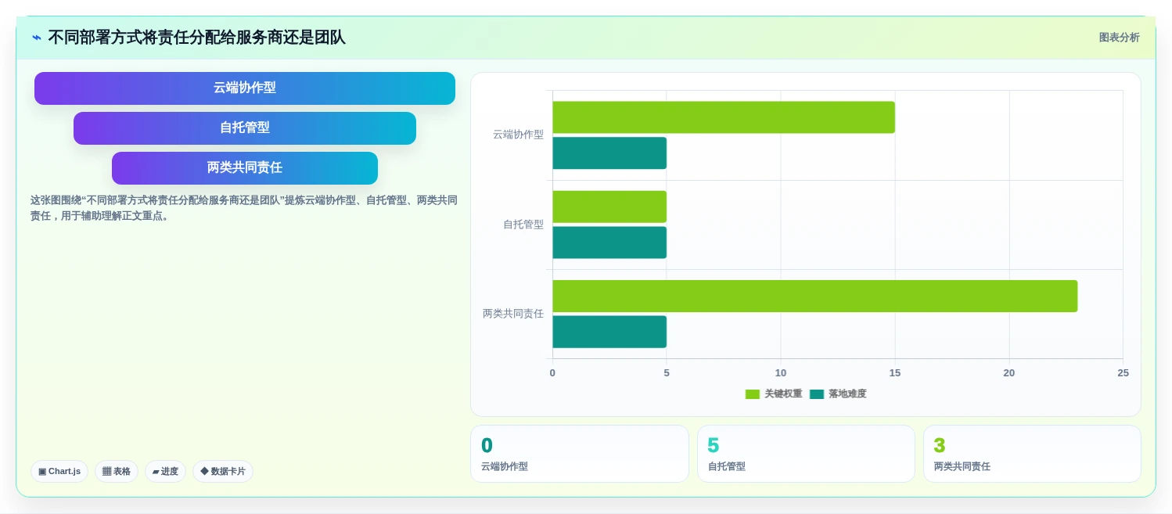Viewport: 1172px width, 514px height.
Task: Click the 云端协作型 y-axis label in chart
Action: point(518,135)
